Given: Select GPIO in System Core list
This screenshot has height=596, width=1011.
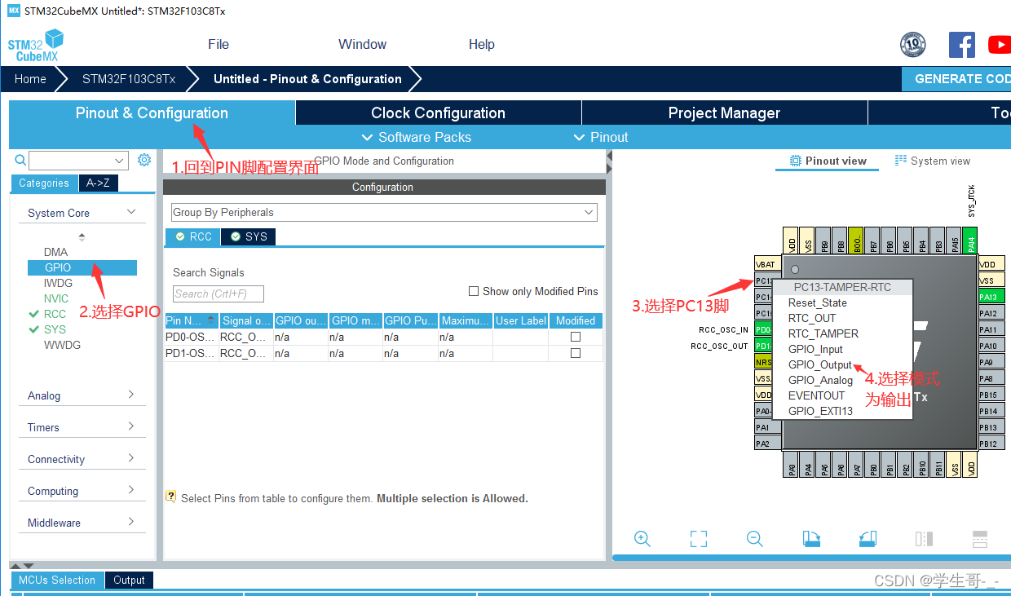Looking at the screenshot, I should (x=82, y=267).
